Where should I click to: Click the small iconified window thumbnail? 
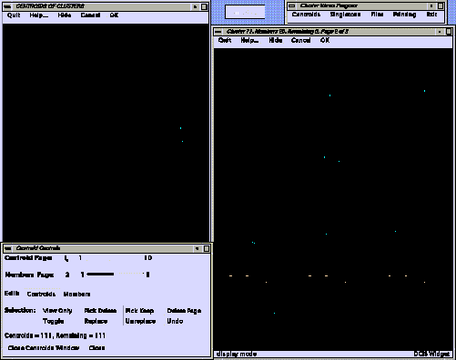245,13
